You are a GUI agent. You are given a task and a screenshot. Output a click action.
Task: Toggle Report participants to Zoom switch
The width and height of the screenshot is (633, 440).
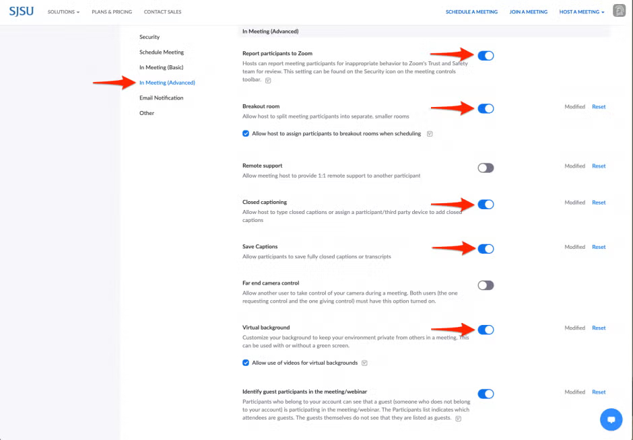tap(486, 56)
